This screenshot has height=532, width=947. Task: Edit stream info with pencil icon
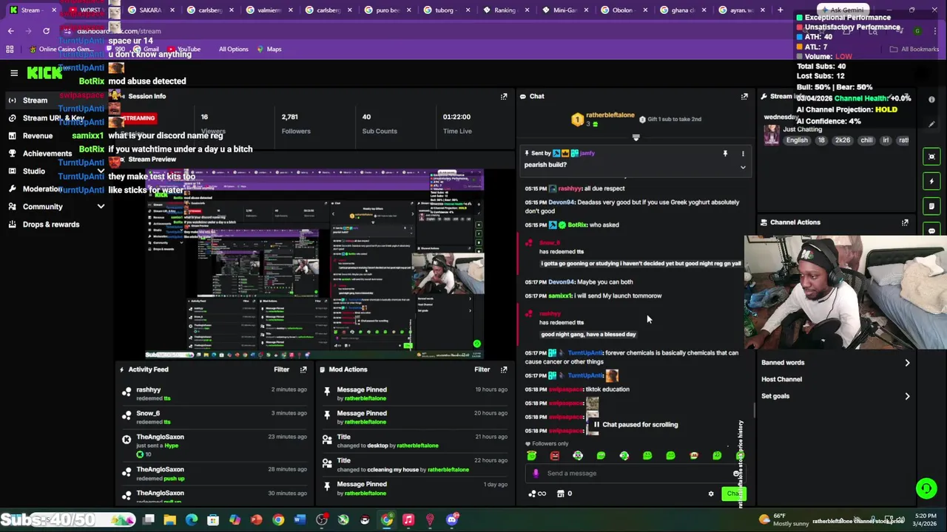tap(931, 124)
